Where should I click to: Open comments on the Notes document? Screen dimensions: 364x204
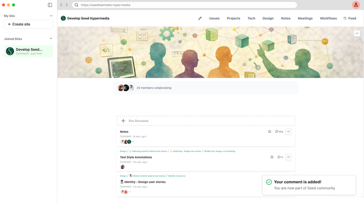279,132
